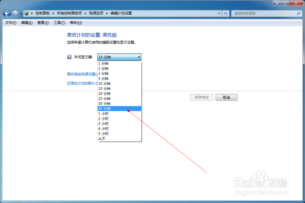
Task: Select 2 小时 from the list
Action: (119, 119)
